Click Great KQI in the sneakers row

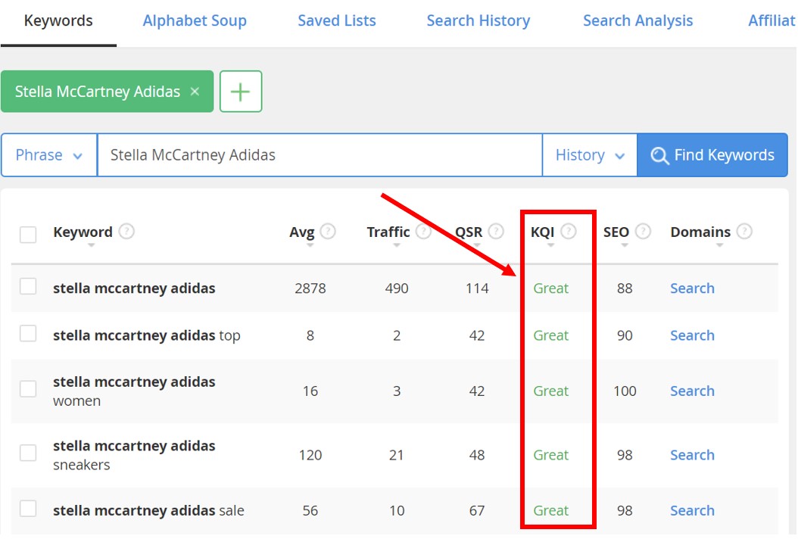(x=550, y=455)
